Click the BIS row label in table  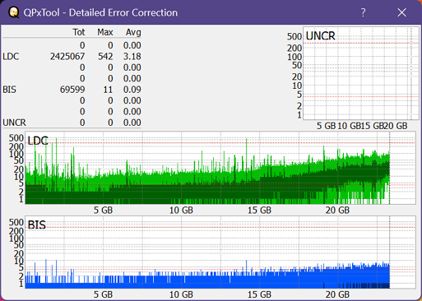pyautogui.click(x=9, y=90)
